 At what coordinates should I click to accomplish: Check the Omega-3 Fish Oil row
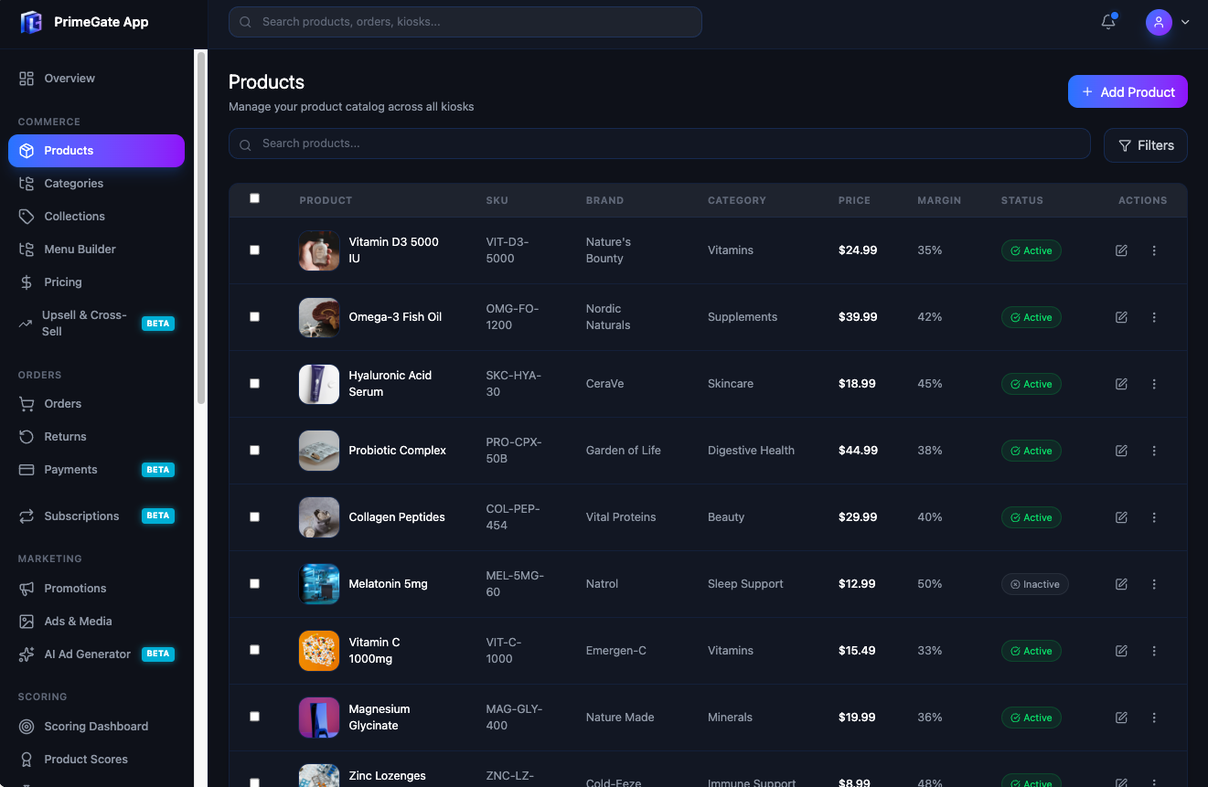pyautogui.click(x=254, y=316)
